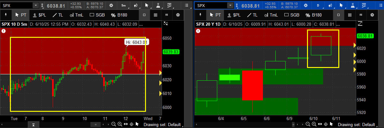Click crosshair pan icon under right chart

point(326,124)
